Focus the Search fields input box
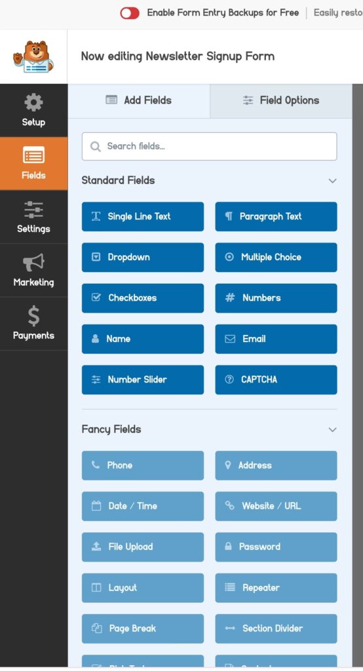Screen dimensions: 363x671 click(209, 146)
